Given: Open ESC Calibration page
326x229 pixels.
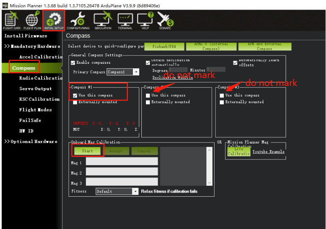Looking at the screenshot, I should coord(39,99).
